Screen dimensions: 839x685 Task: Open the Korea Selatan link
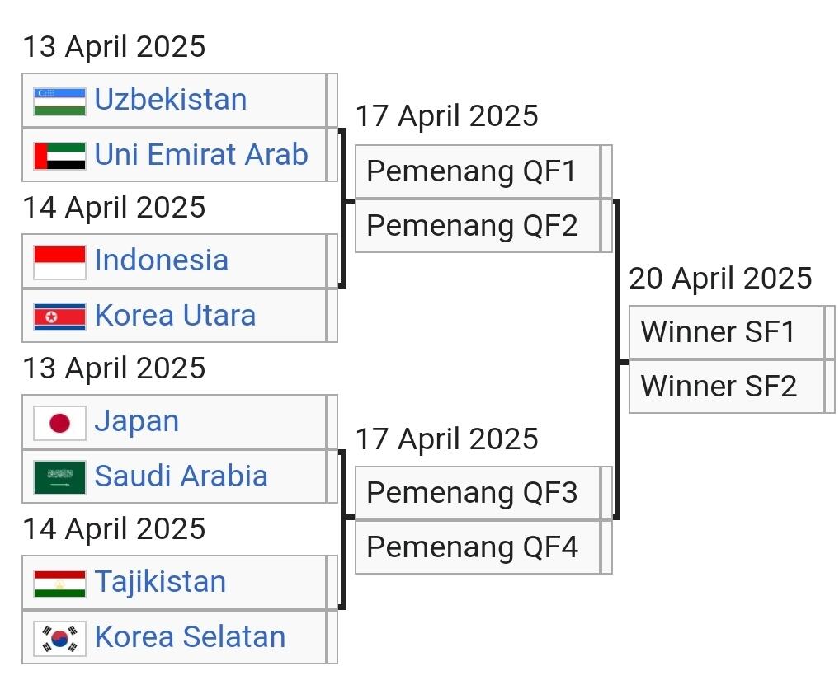coord(190,637)
